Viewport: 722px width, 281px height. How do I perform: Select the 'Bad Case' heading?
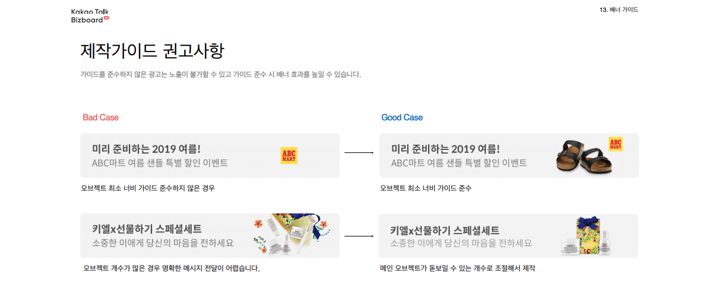[100, 117]
